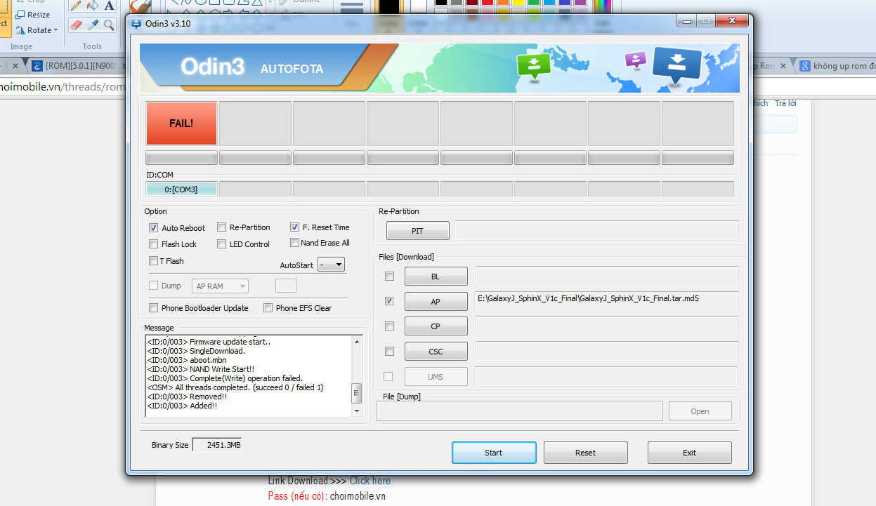Click the CP file button
The width and height of the screenshot is (876, 506).
tap(436, 326)
